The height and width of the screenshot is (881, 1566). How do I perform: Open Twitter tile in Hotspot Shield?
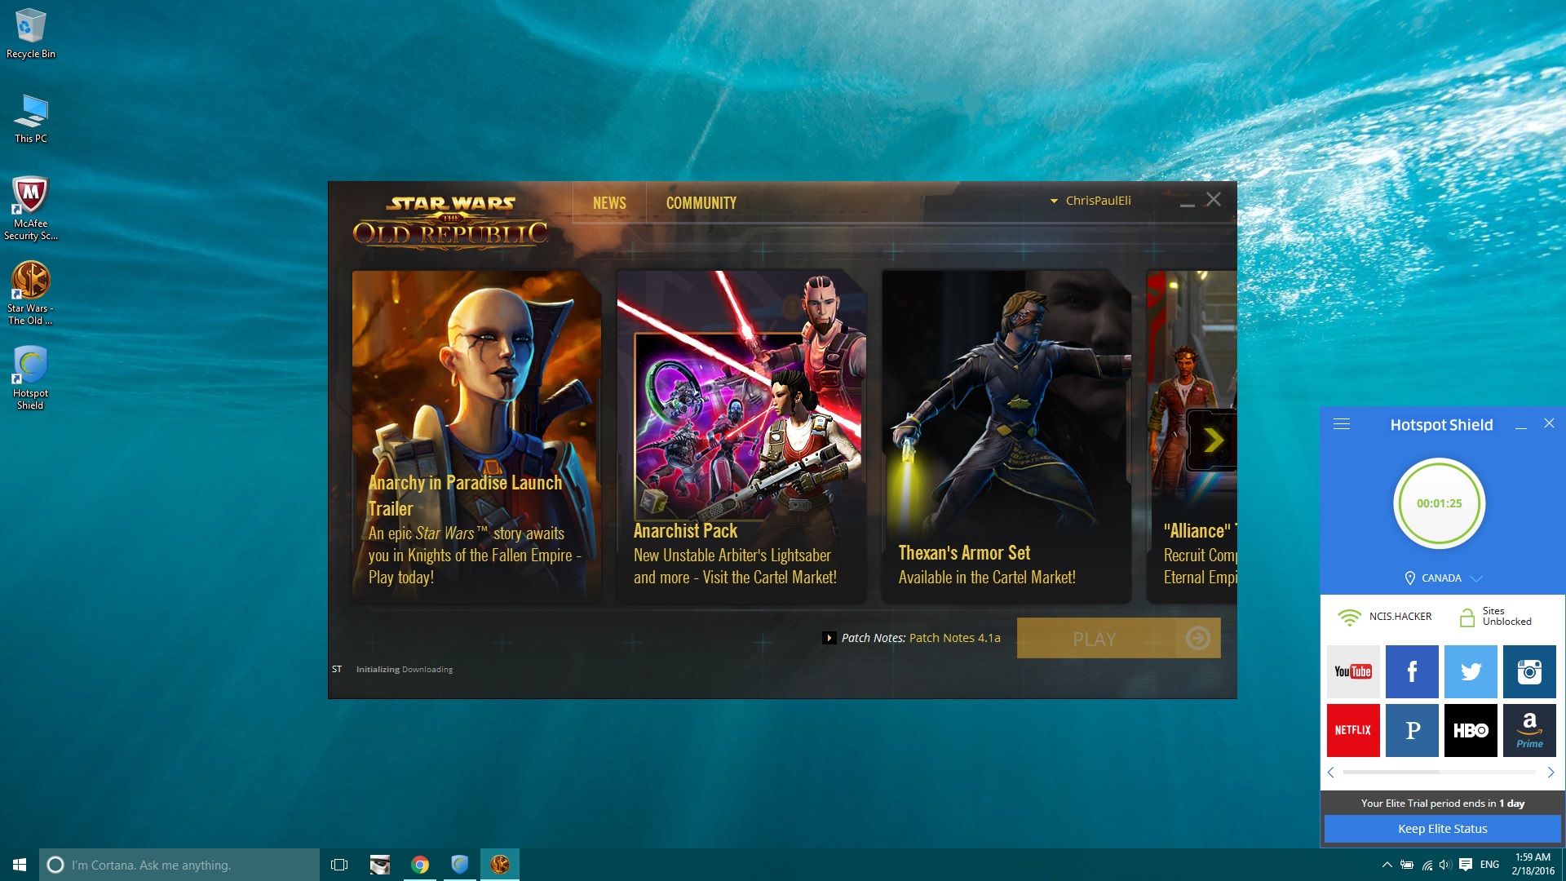[x=1471, y=671]
